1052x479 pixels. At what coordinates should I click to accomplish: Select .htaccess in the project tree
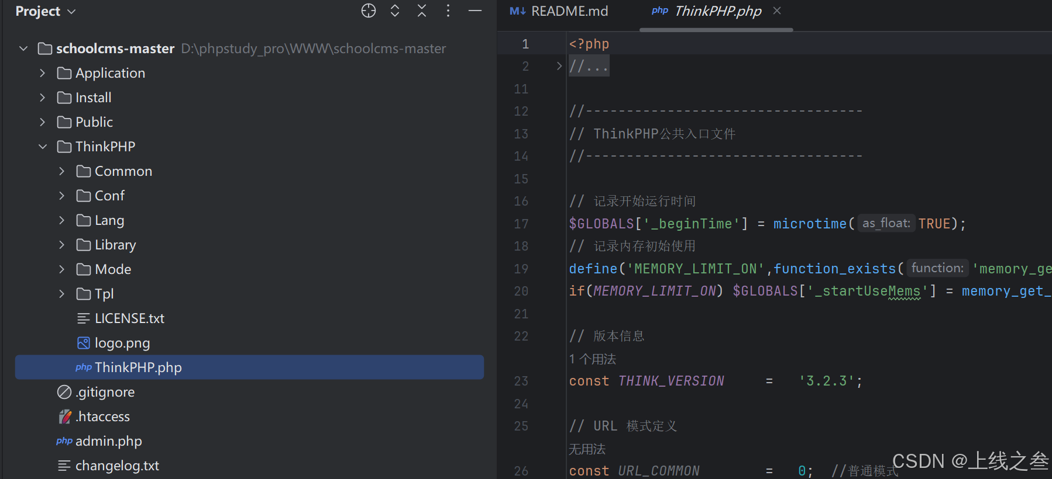click(x=102, y=416)
